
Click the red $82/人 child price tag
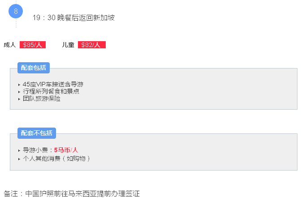tap(91, 45)
